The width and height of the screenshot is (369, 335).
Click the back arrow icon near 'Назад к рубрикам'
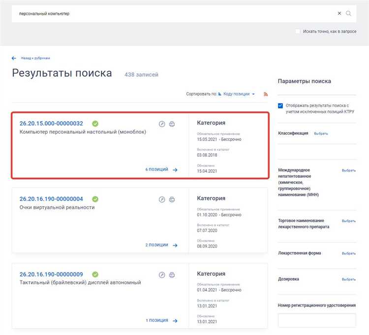coord(14,58)
